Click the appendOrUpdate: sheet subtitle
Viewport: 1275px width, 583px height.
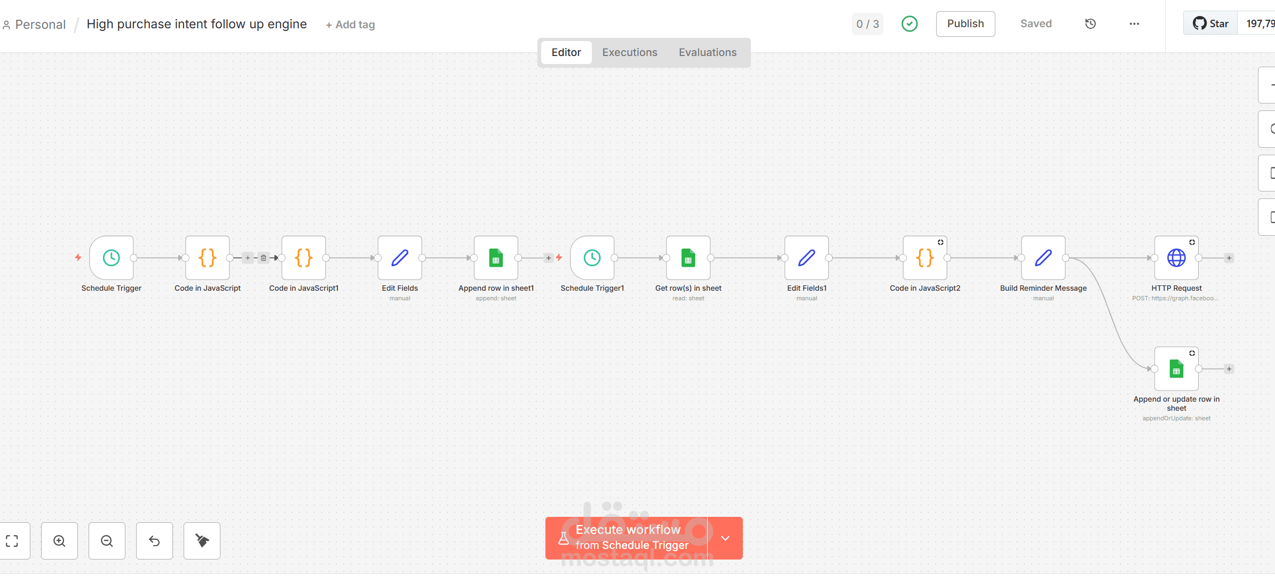pyautogui.click(x=1176, y=418)
